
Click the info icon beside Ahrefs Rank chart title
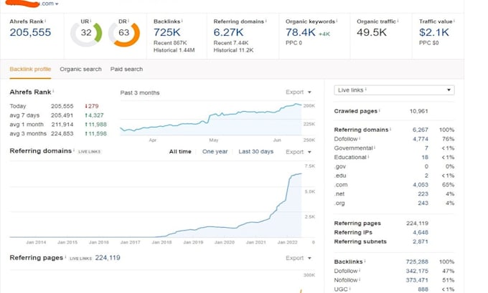53,91
